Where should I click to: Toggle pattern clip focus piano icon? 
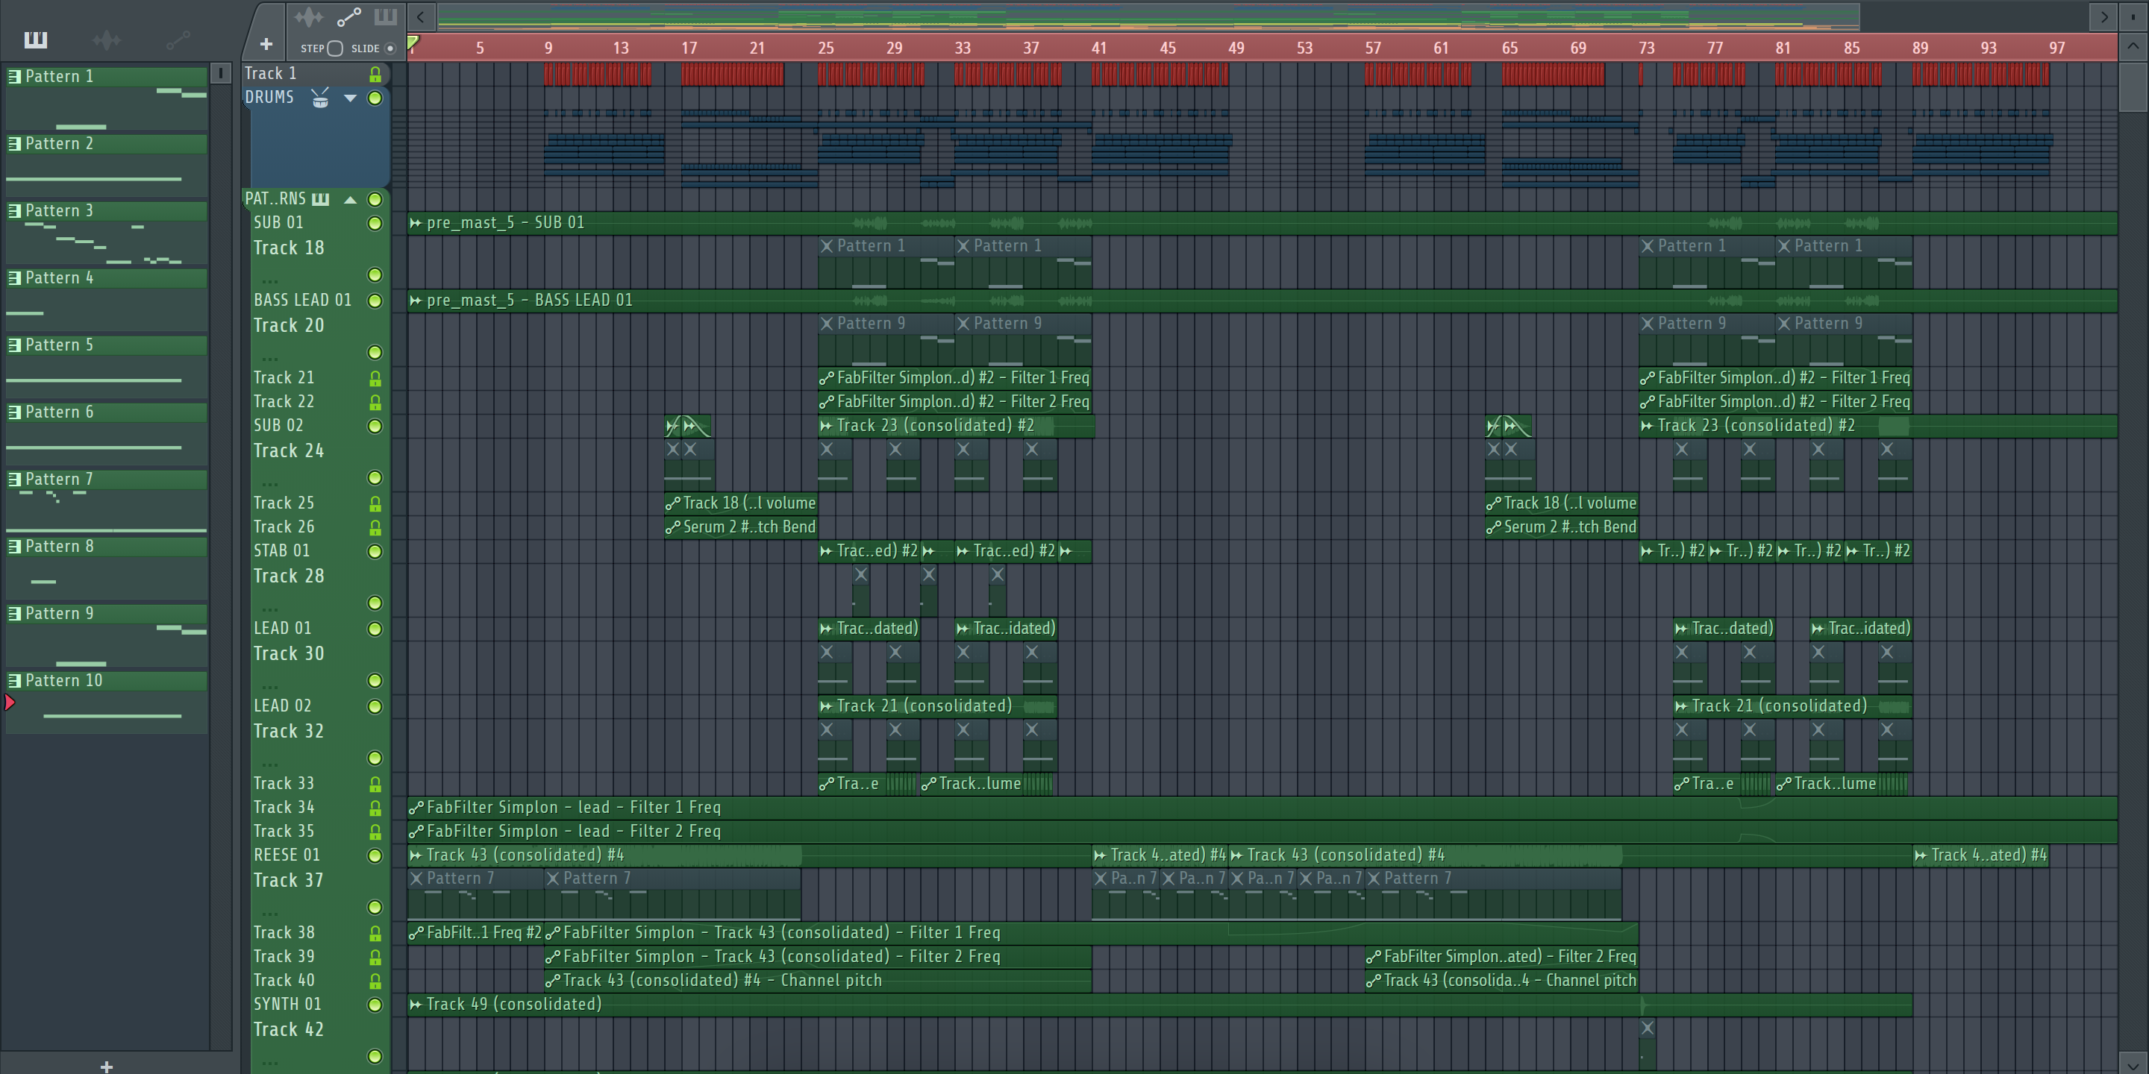pos(386,16)
